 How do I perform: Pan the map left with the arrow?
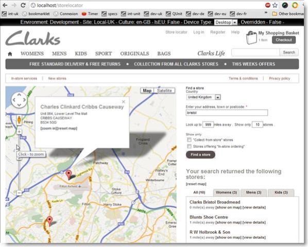click(x=14, y=100)
